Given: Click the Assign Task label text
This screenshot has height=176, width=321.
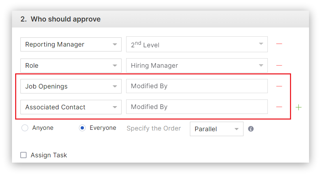Looking at the screenshot, I should click(49, 155).
